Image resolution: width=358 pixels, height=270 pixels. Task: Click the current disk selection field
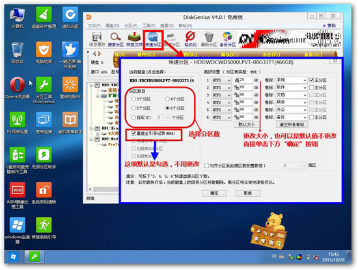[161, 80]
